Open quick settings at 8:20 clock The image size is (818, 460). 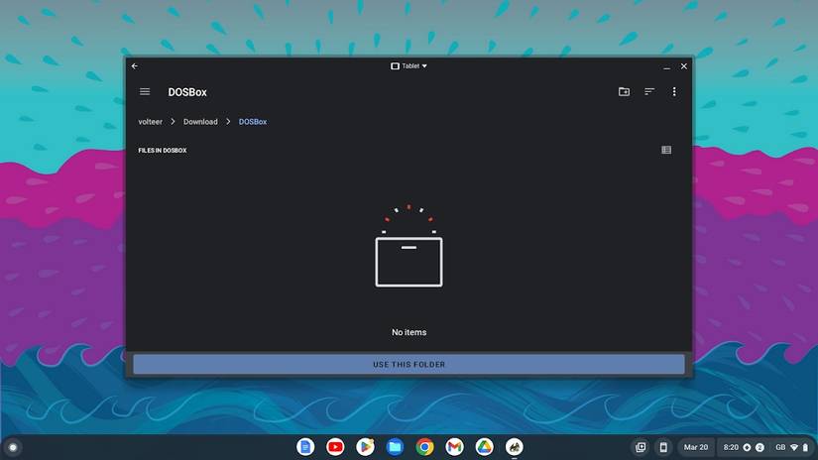tap(764, 447)
